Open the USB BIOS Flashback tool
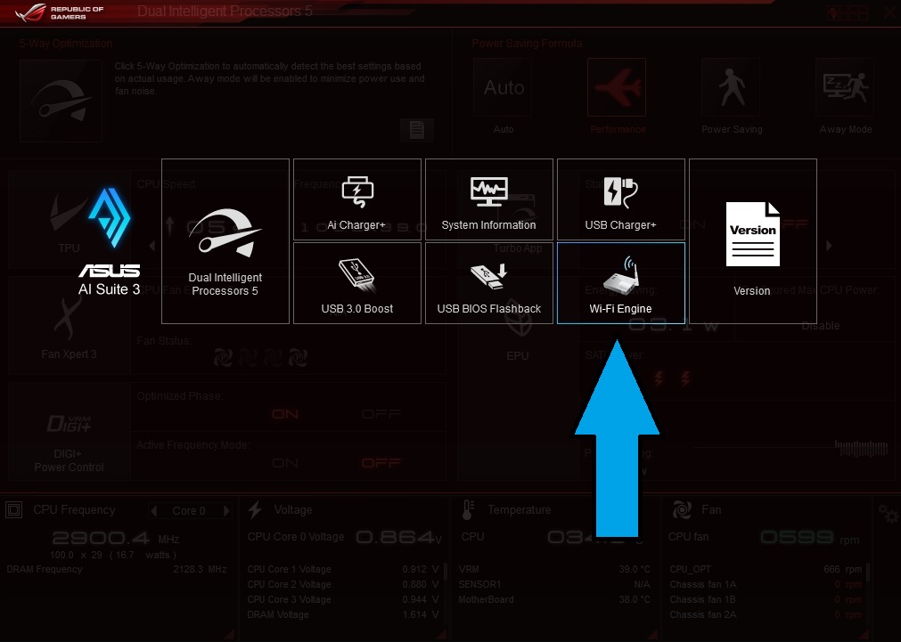 pyautogui.click(x=489, y=283)
